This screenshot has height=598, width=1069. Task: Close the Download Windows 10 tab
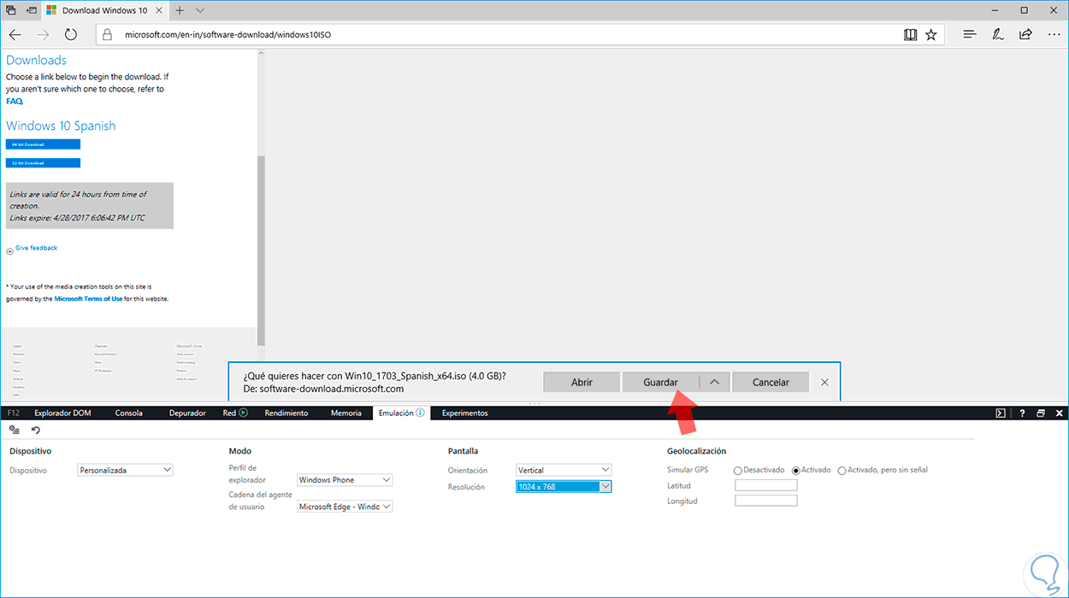[x=160, y=10]
